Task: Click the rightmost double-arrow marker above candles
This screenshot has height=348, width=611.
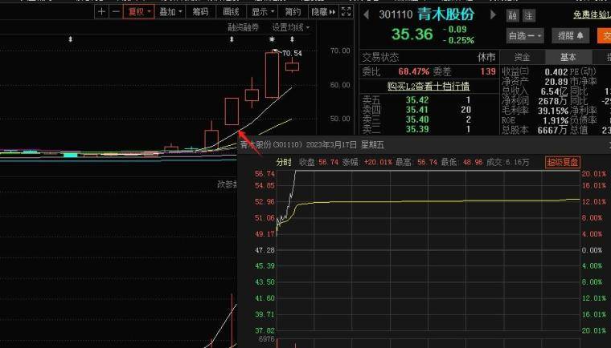Action: pos(292,38)
